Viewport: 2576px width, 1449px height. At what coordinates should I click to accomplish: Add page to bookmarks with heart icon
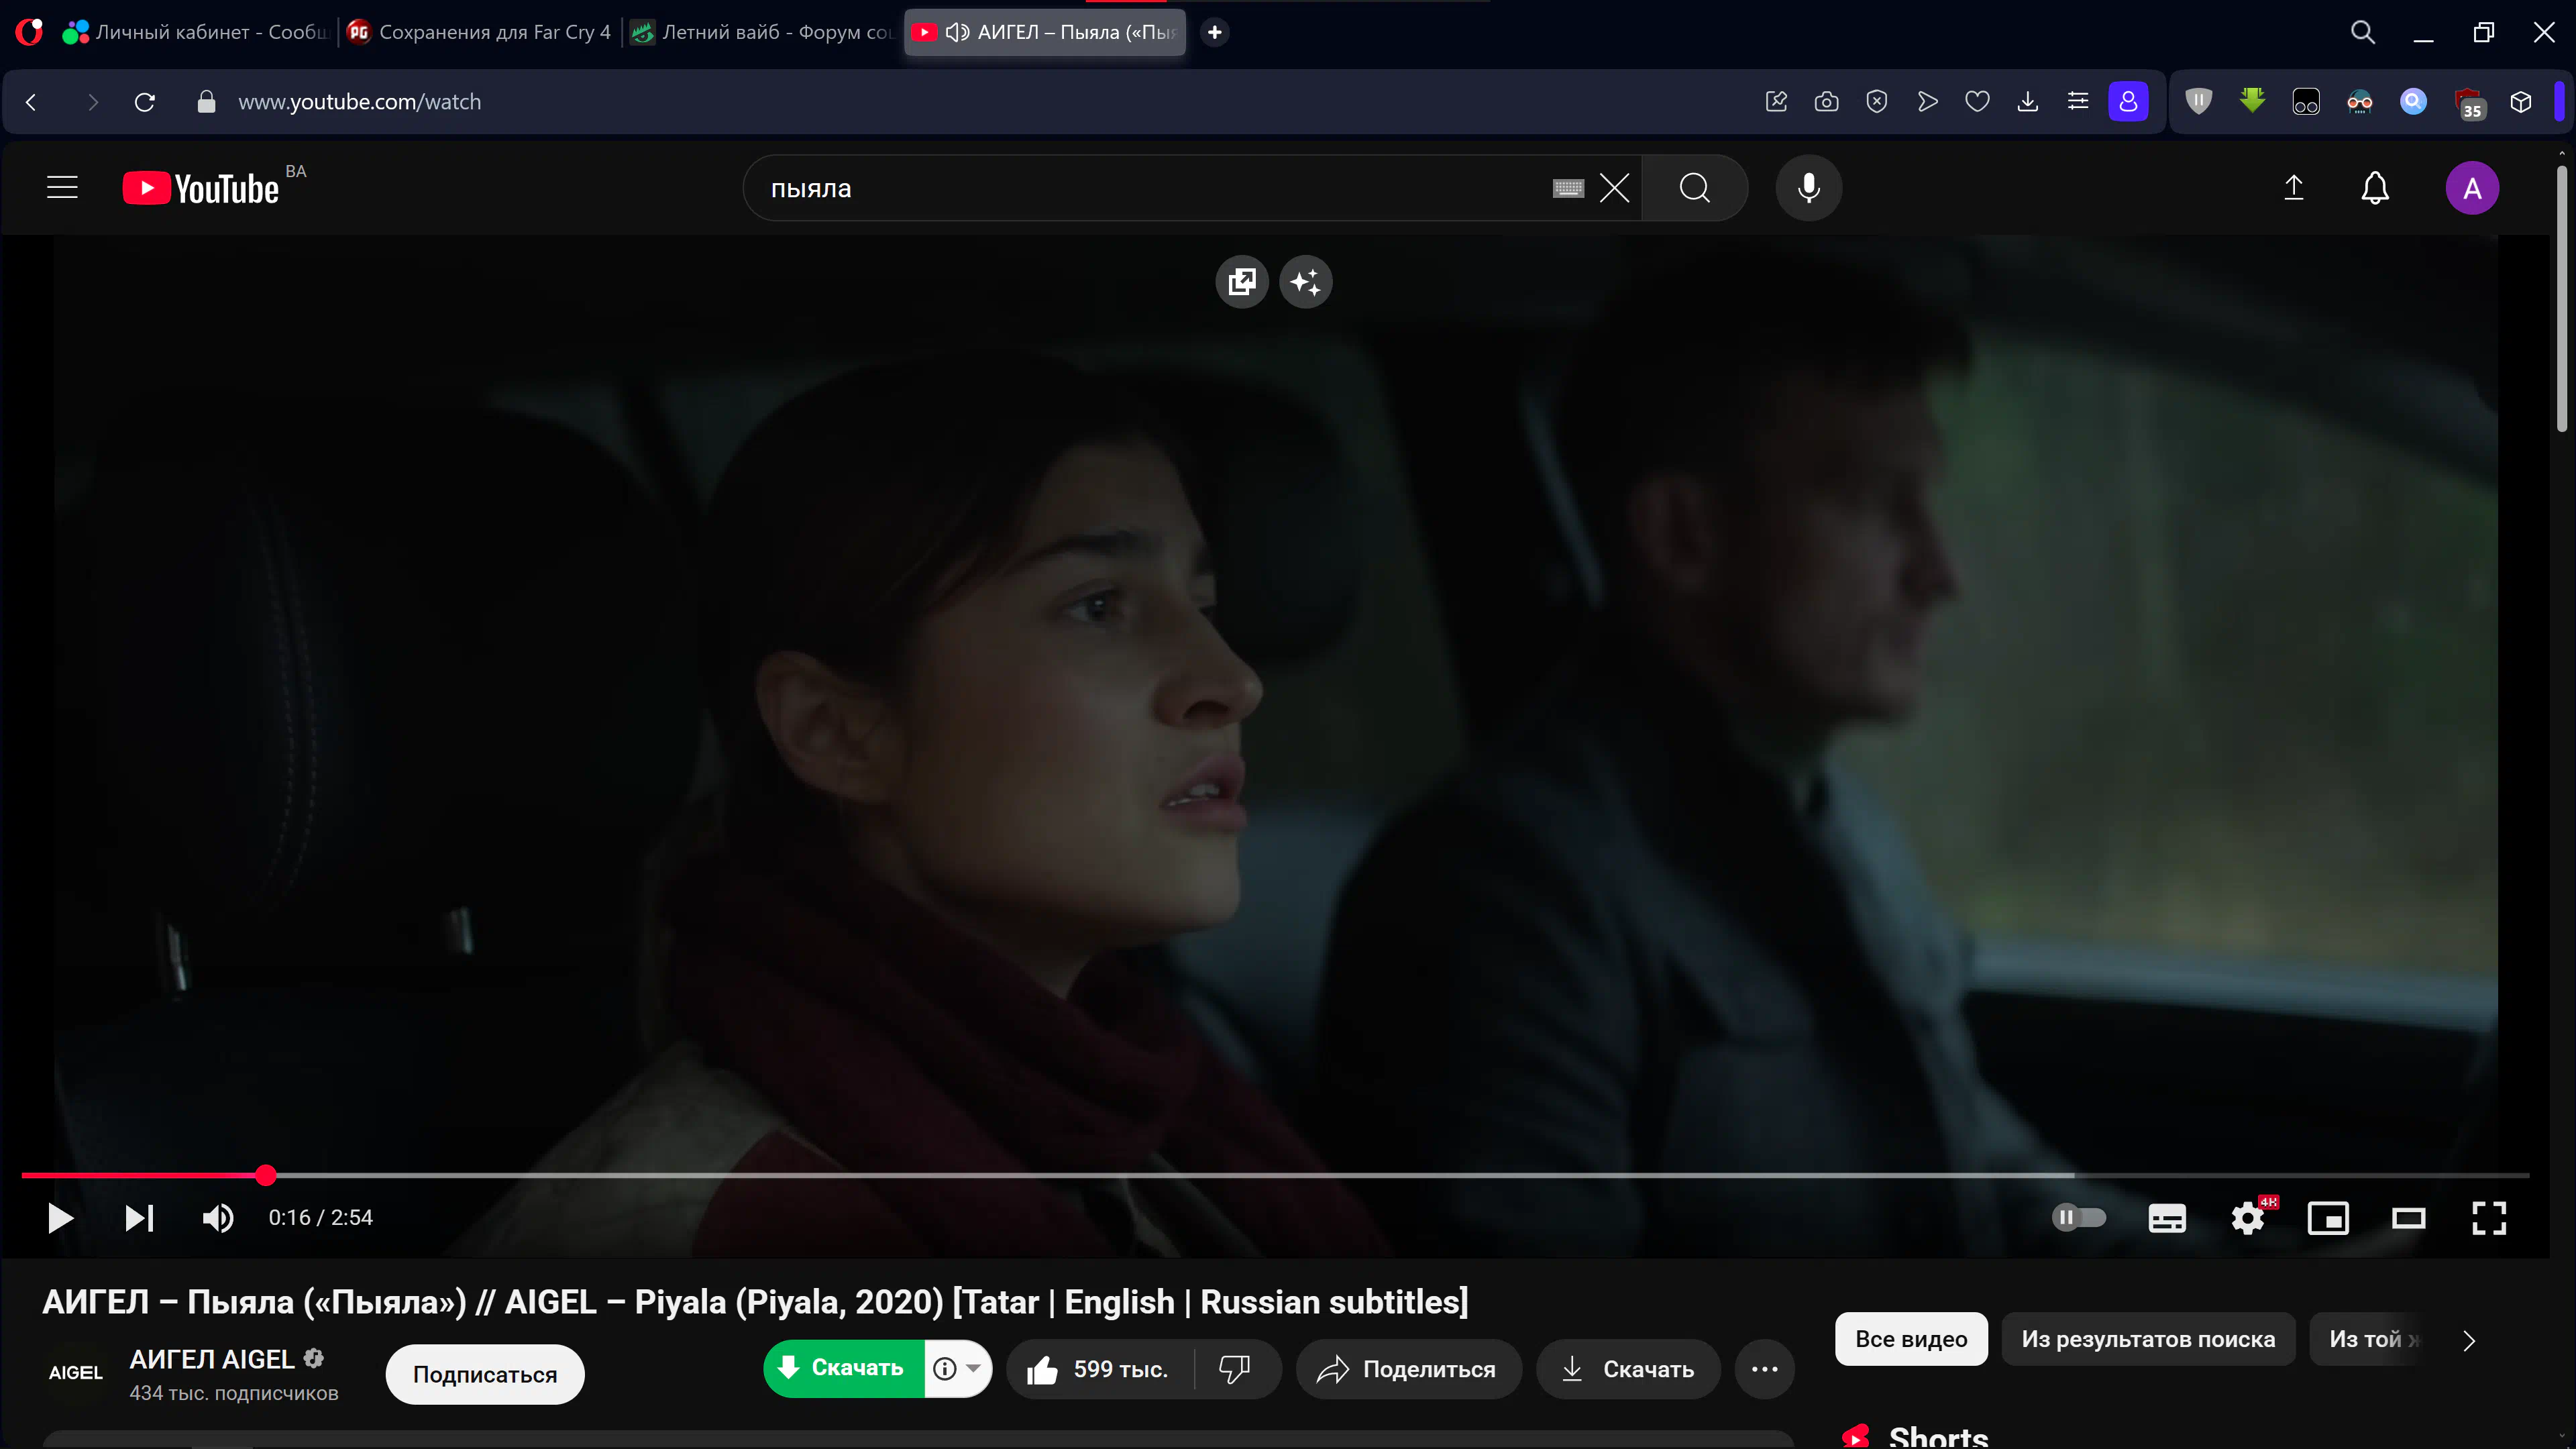(x=1977, y=102)
